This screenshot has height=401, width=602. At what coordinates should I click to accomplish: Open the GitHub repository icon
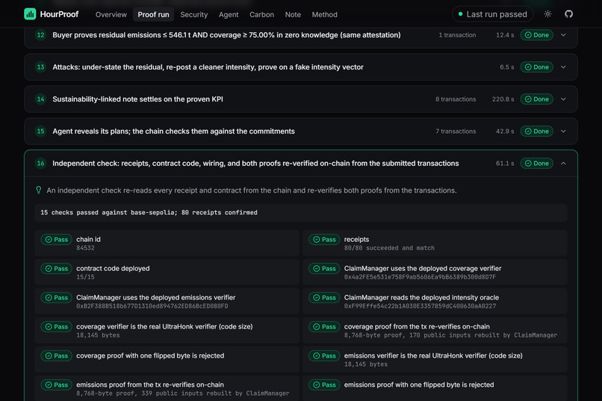[x=568, y=14]
